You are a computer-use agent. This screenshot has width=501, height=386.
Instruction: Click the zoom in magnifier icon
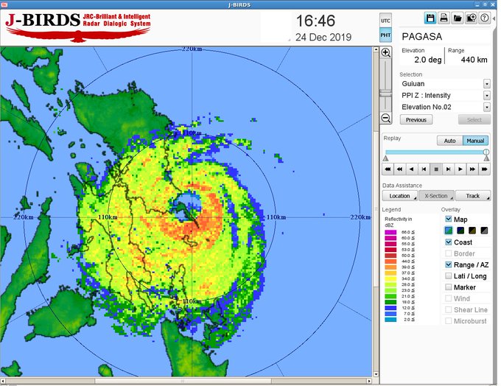click(x=386, y=53)
